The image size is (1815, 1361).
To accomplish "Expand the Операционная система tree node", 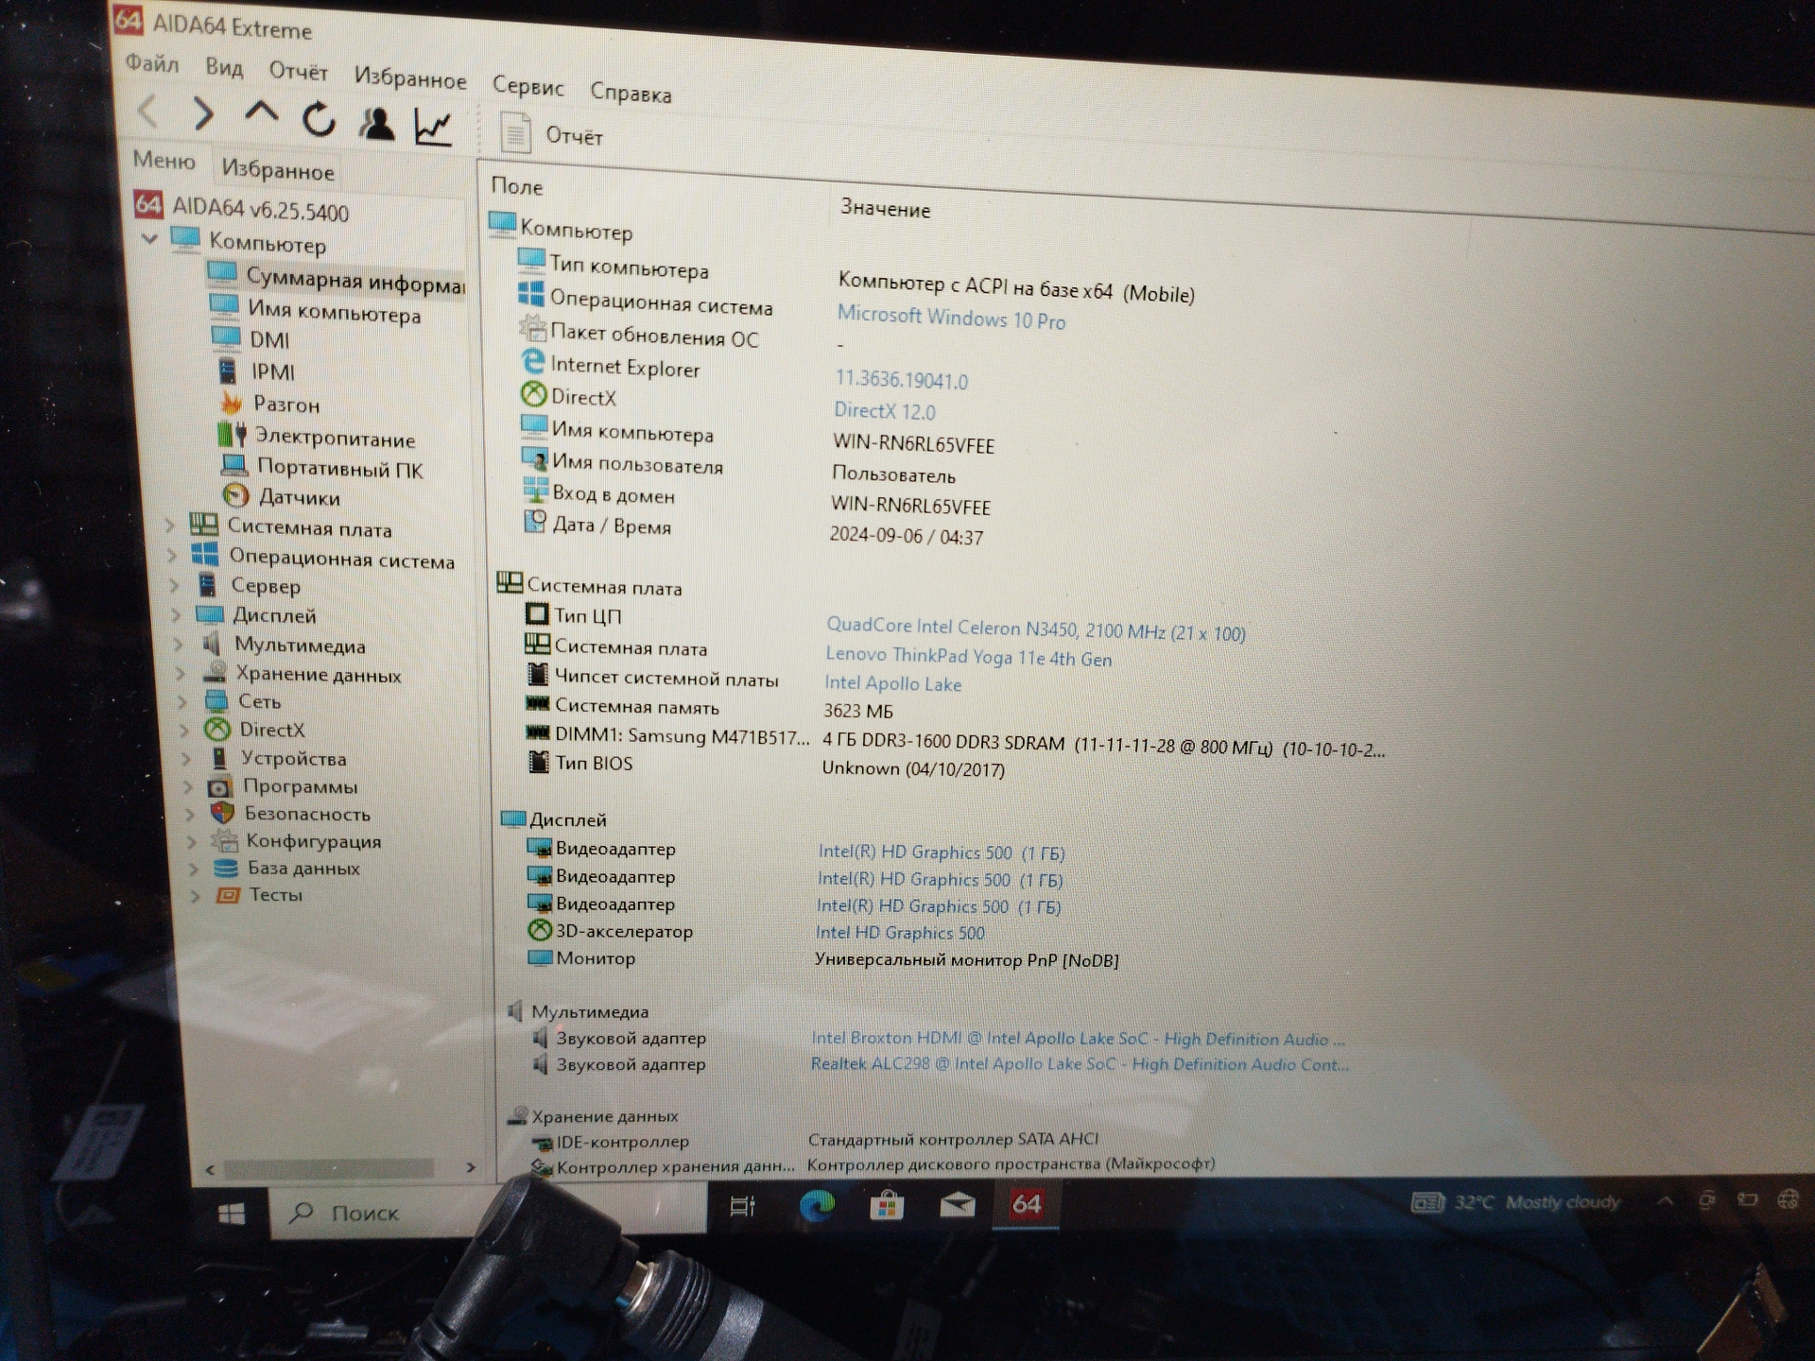I will point(172,554).
